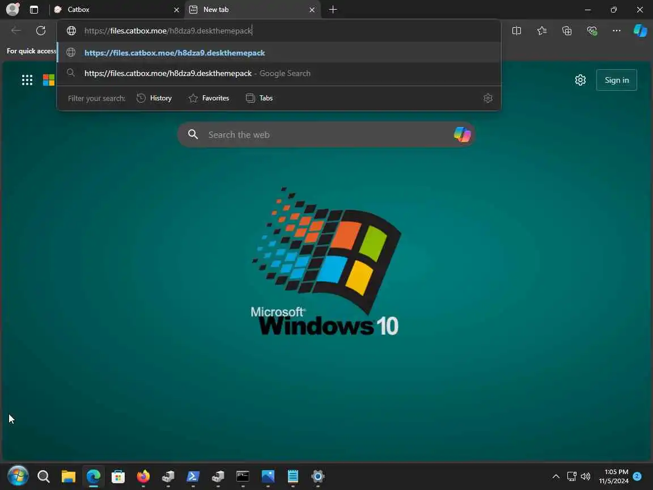Open the app launcher grid
Screen dimensions: 653x490
[x=27, y=80]
